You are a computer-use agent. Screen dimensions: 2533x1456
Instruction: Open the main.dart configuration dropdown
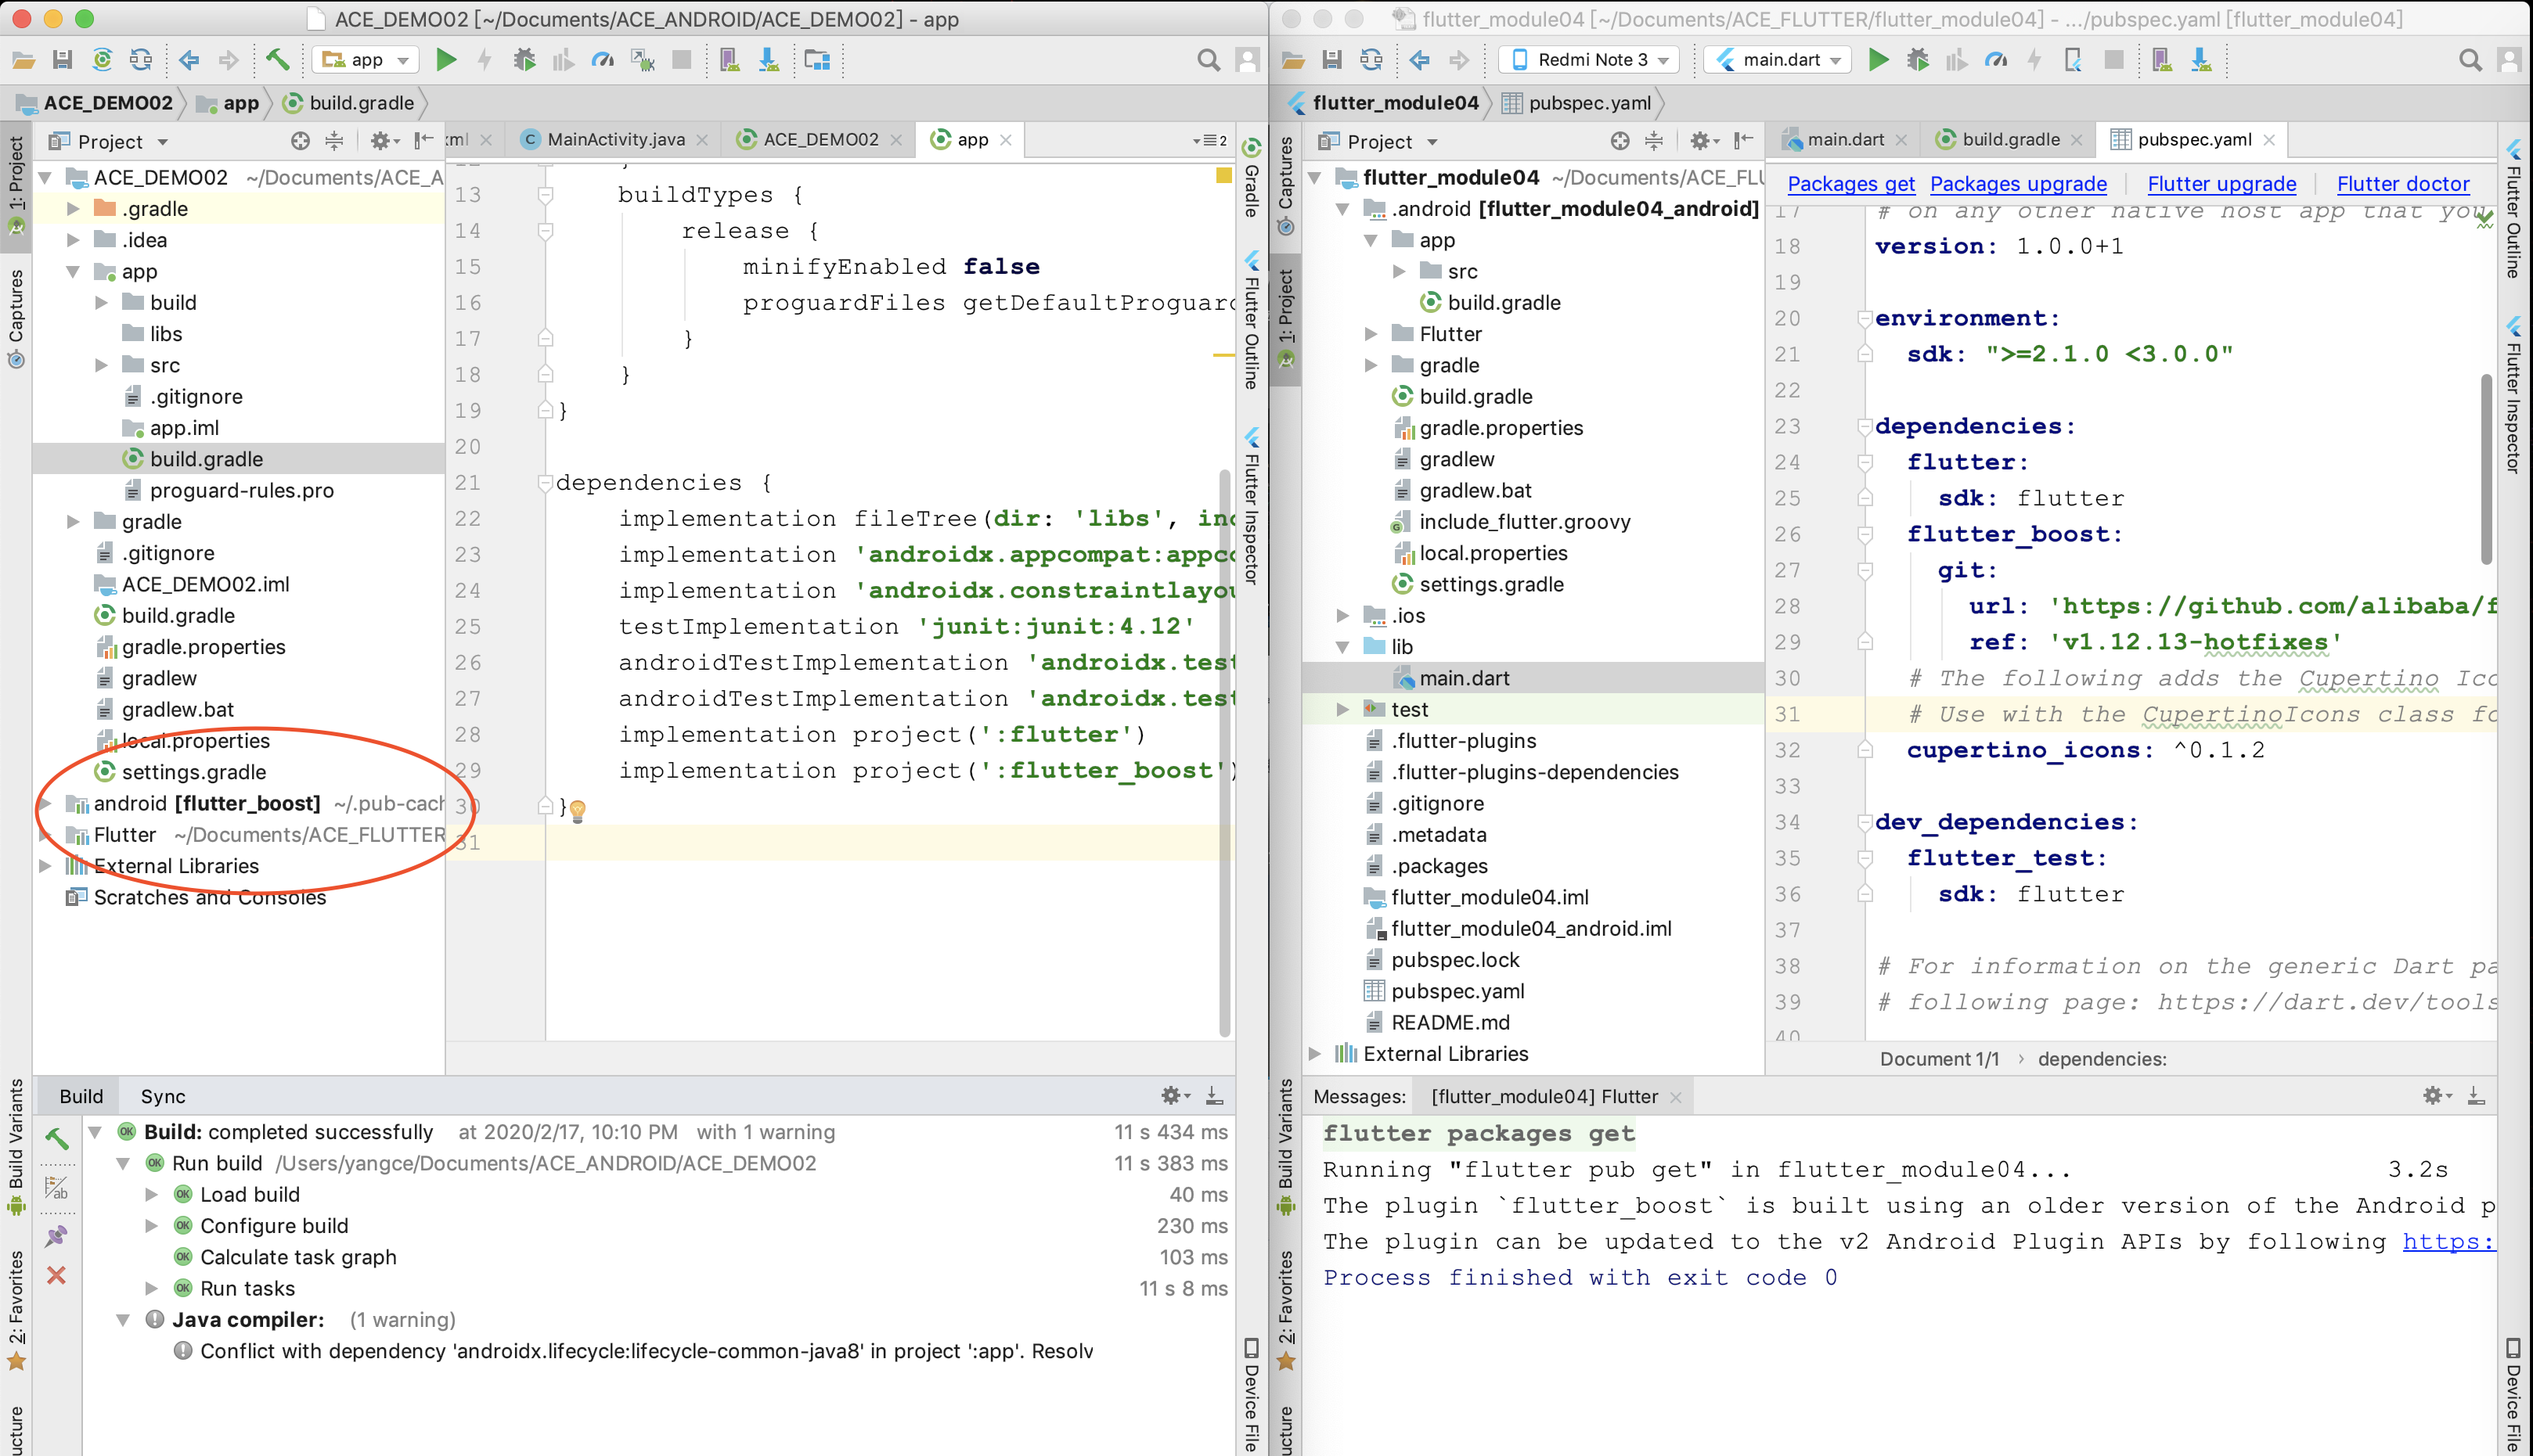pos(1778,60)
